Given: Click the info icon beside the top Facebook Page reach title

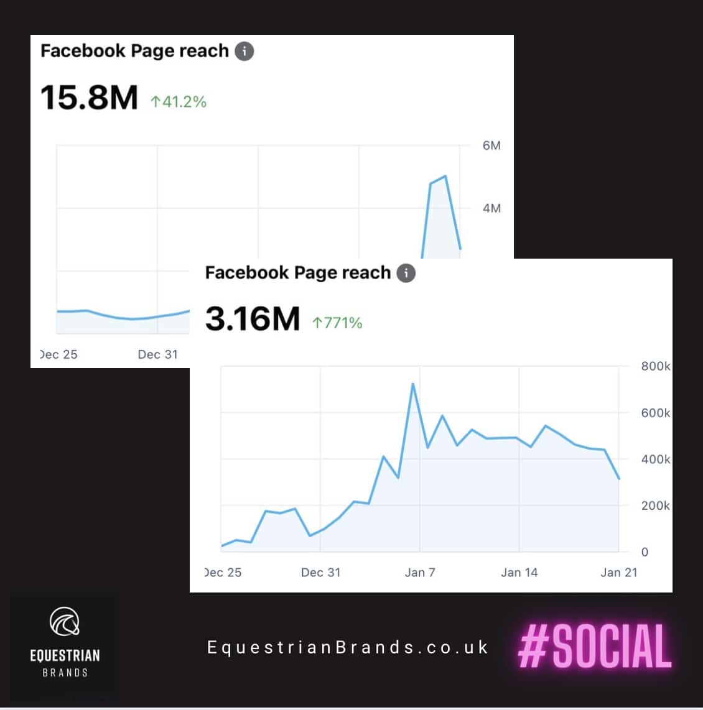Looking at the screenshot, I should tap(244, 51).
